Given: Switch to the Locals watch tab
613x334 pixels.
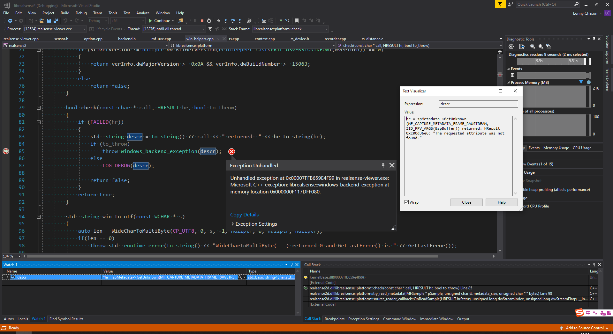Looking at the screenshot, I should tap(23, 319).
